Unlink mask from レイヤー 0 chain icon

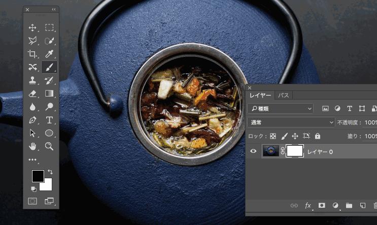point(283,151)
